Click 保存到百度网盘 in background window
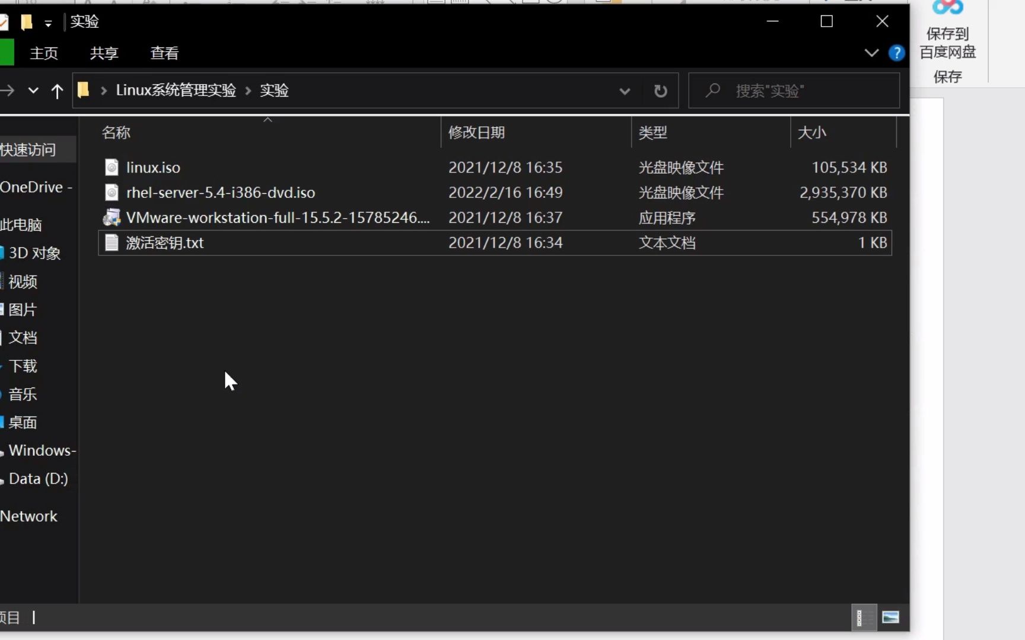 (947, 43)
